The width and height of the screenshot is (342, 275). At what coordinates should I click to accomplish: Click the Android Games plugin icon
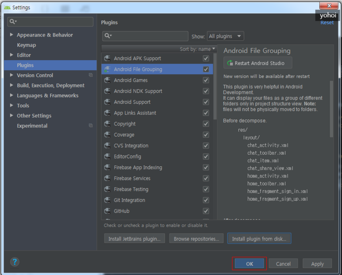107,80
